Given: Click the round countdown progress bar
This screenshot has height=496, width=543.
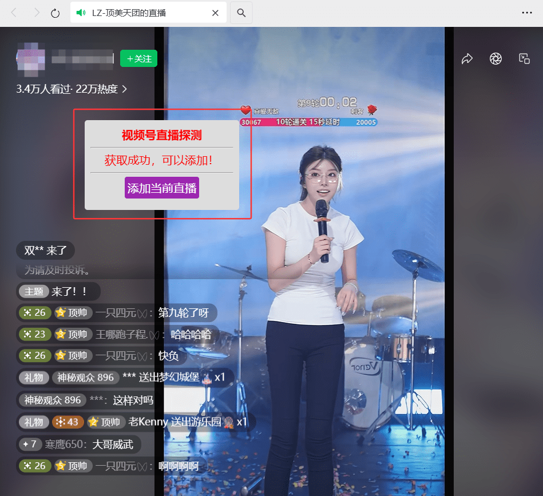Looking at the screenshot, I should coord(308,122).
